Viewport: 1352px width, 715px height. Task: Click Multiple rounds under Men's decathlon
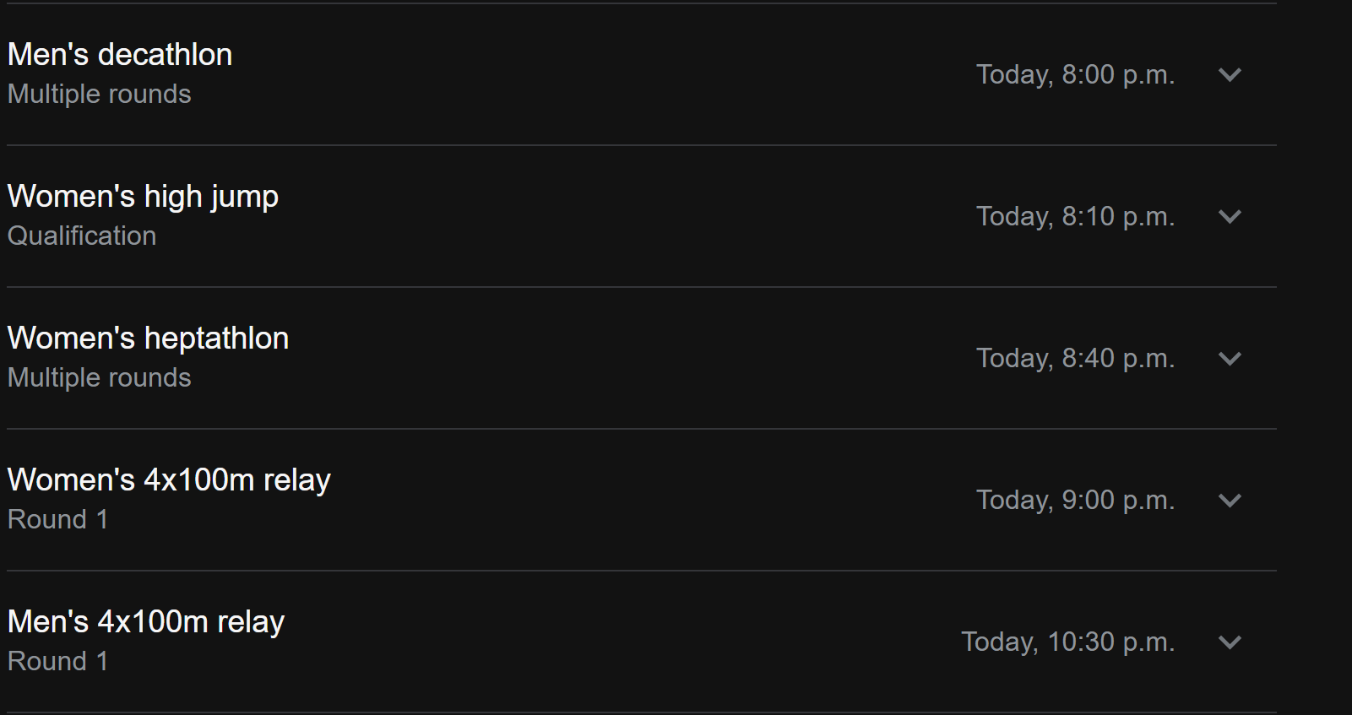[x=100, y=95]
